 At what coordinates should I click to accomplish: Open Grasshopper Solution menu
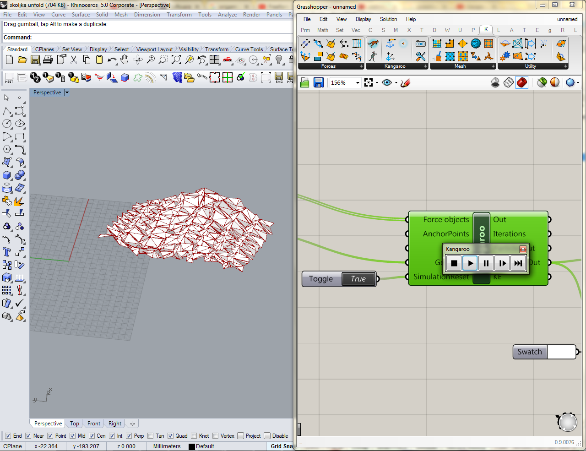coord(388,19)
